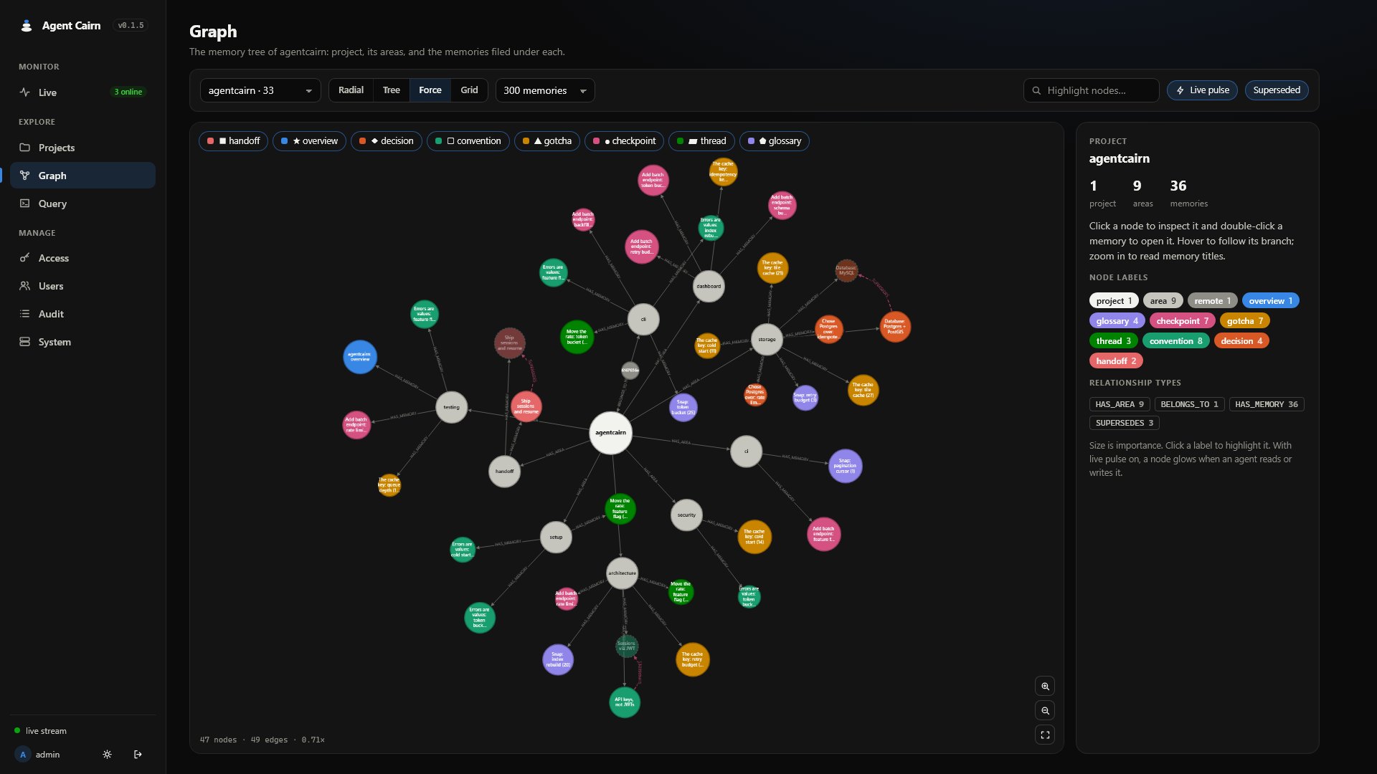Switch to Grid layout
1377x774 pixels.
[469, 90]
